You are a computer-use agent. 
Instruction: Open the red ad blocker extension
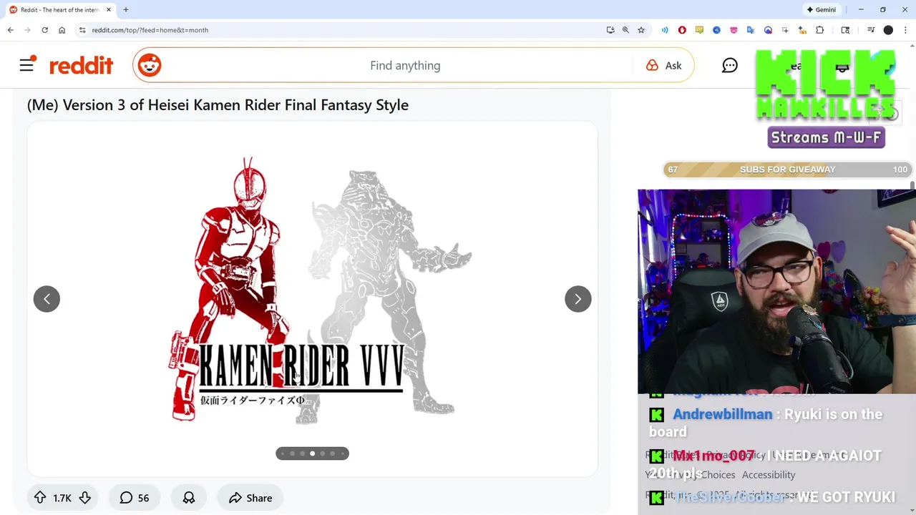[x=682, y=30]
